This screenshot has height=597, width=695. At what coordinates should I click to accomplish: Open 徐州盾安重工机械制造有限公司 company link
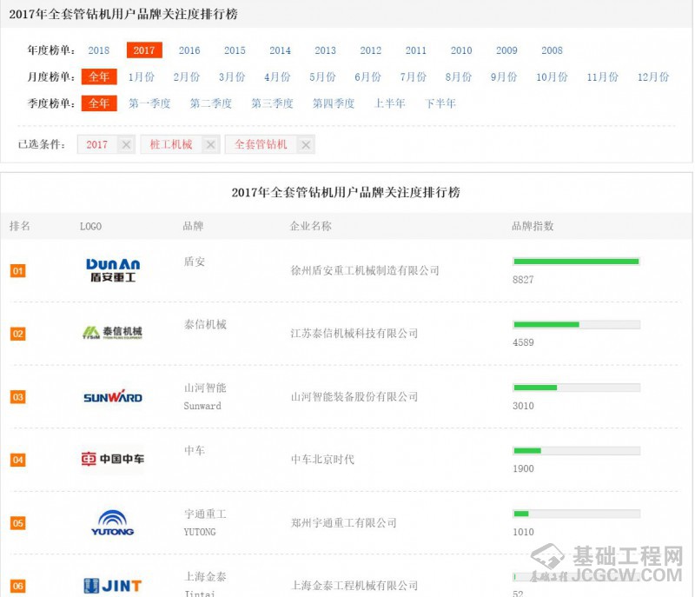click(x=365, y=270)
